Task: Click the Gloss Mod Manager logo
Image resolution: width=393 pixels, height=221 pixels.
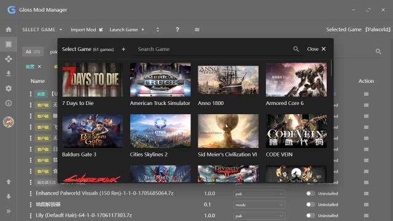Action: [x=11, y=10]
